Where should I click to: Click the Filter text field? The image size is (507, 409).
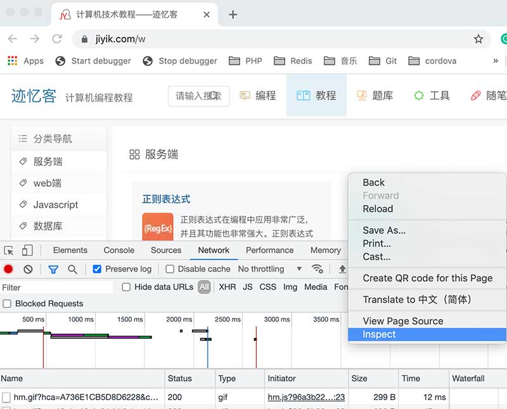point(57,287)
